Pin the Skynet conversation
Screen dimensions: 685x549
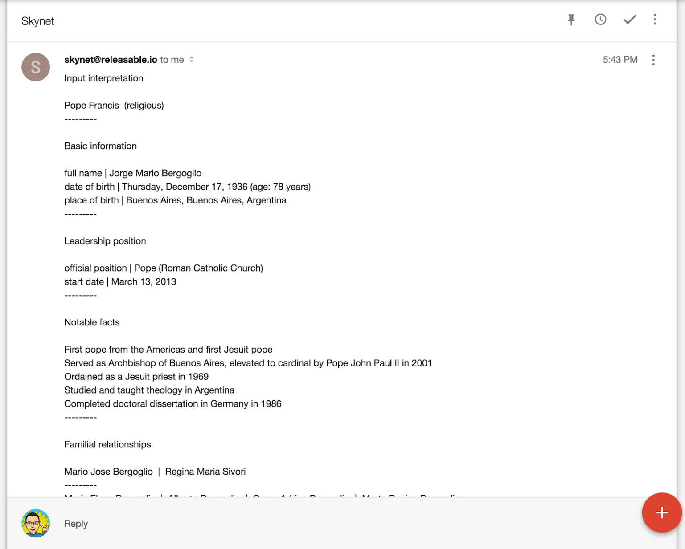571,20
